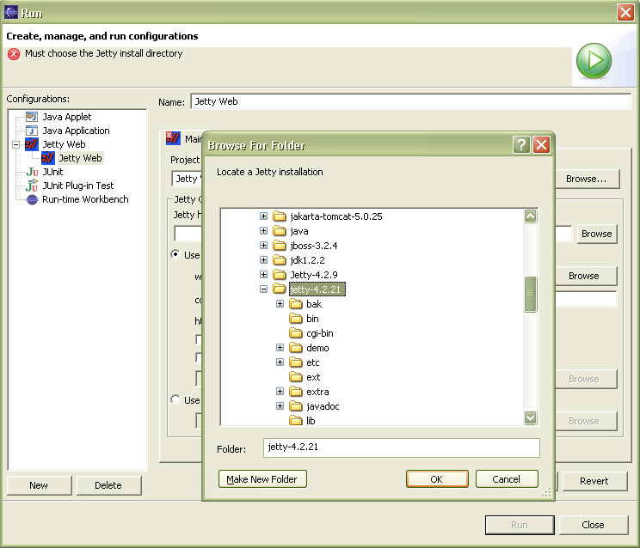This screenshot has height=548, width=640.
Task: Click the help question mark in Browse dialog
Action: (x=521, y=145)
